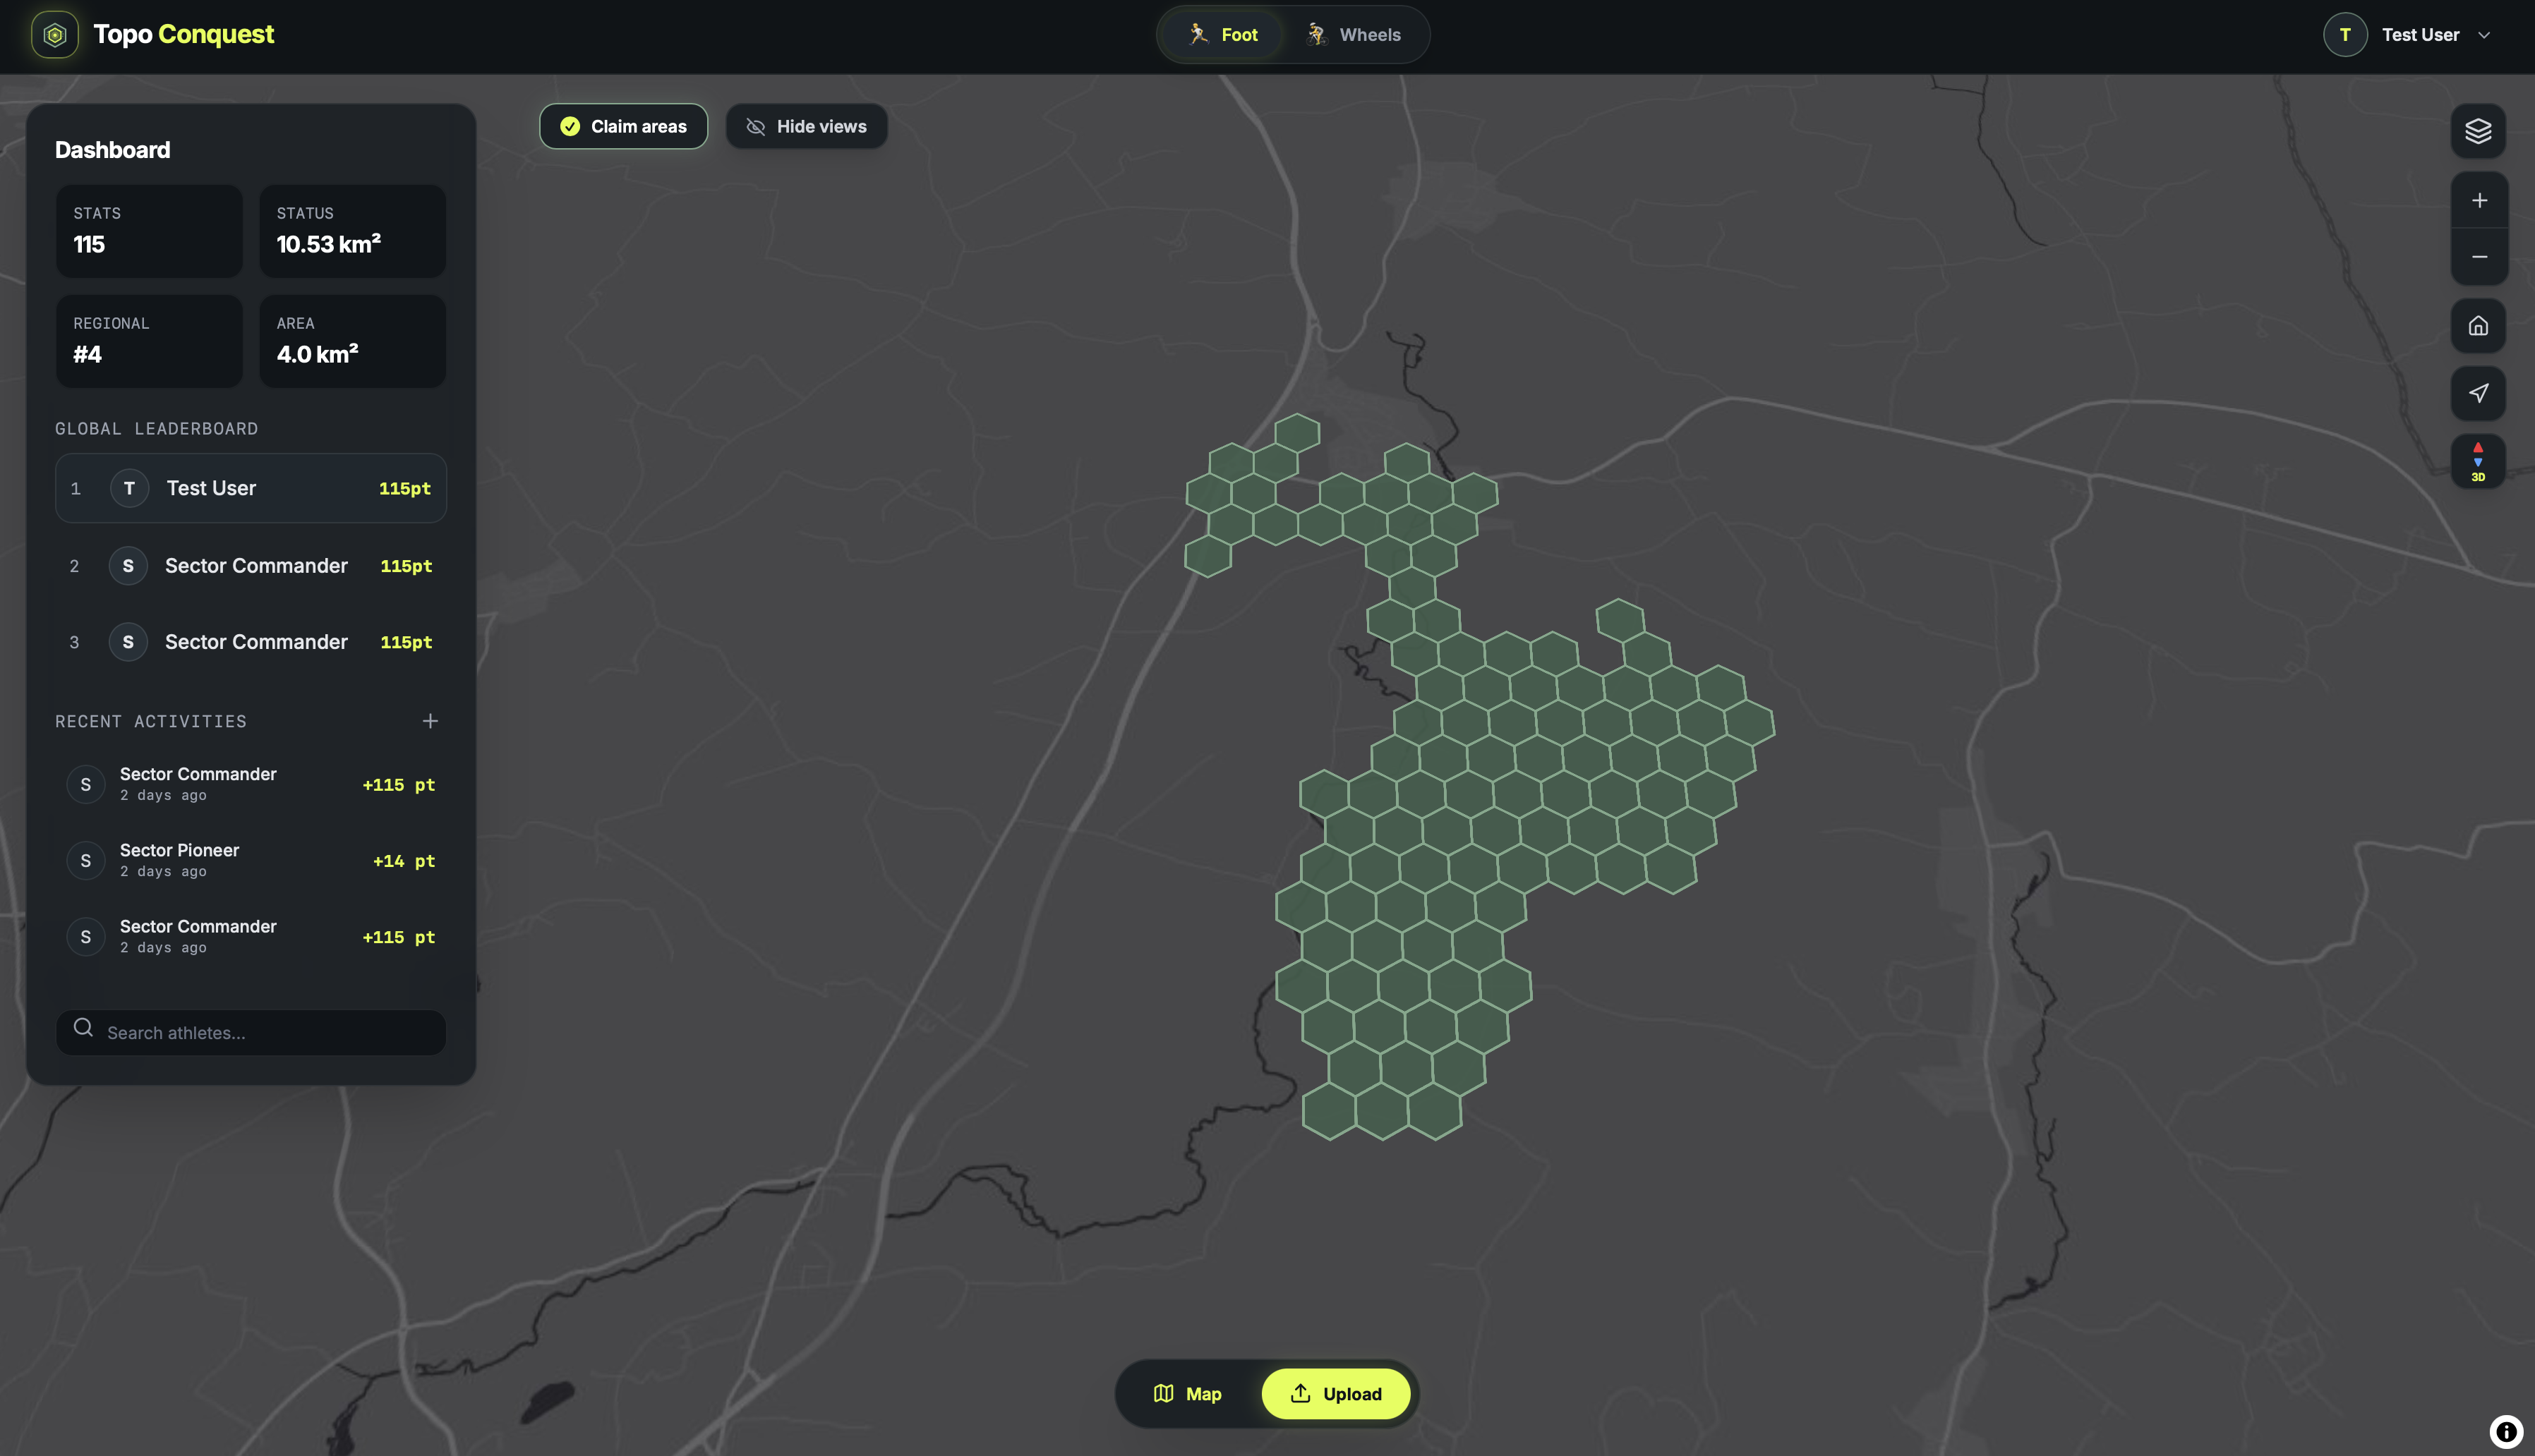Toggle the Claim areas option
Image resolution: width=2535 pixels, height=1456 pixels.
click(623, 126)
